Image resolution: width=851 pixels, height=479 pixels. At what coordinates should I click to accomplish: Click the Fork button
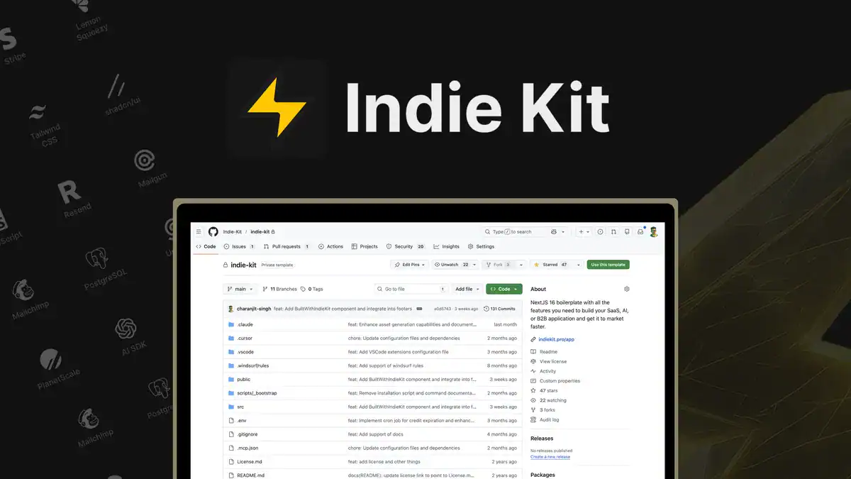(499, 265)
